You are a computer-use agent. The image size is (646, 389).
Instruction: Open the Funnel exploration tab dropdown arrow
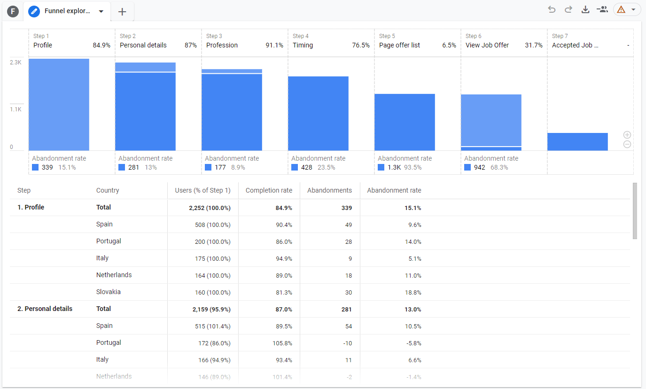pyautogui.click(x=101, y=12)
